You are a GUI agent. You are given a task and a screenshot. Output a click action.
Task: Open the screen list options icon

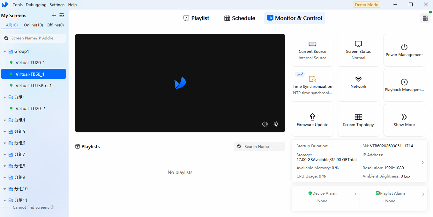pyautogui.click(x=62, y=15)
